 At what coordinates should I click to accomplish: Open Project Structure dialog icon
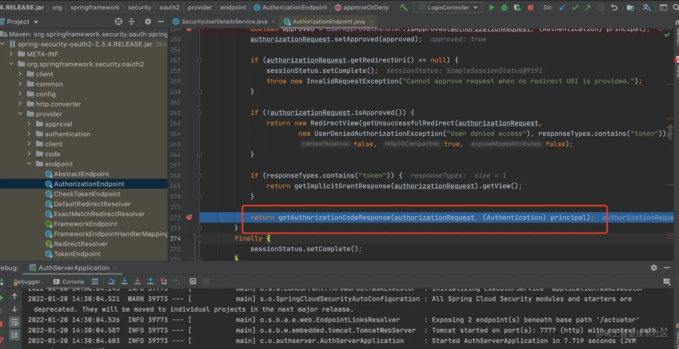click(630, 8)
